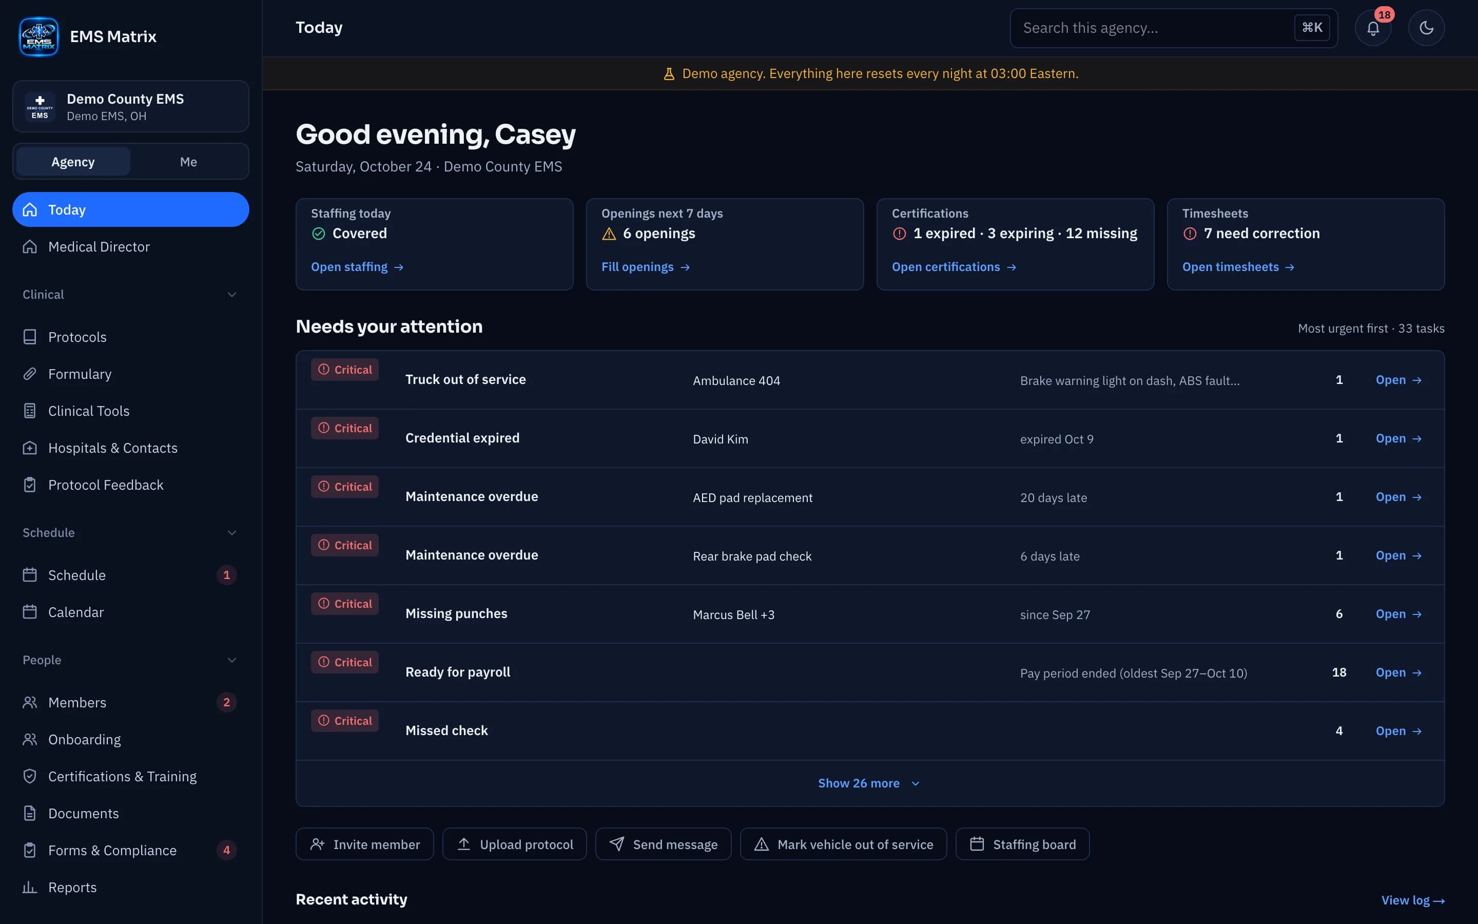Open Protocols in the sidebar
This screenshot has width=1478, height=924.
[x=131, y=337]
